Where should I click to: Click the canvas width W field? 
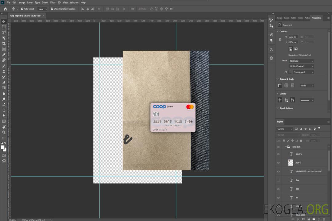(293, 37)
